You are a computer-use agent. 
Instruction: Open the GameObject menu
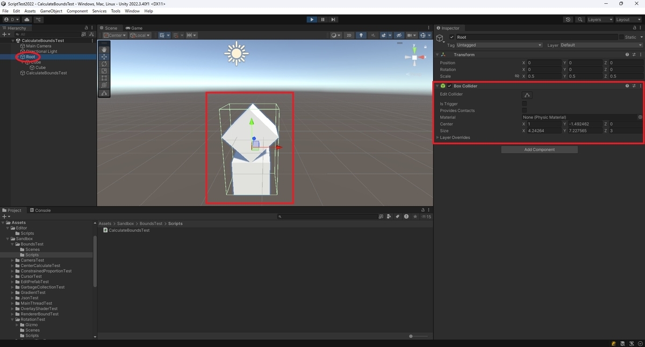[51, 11]
